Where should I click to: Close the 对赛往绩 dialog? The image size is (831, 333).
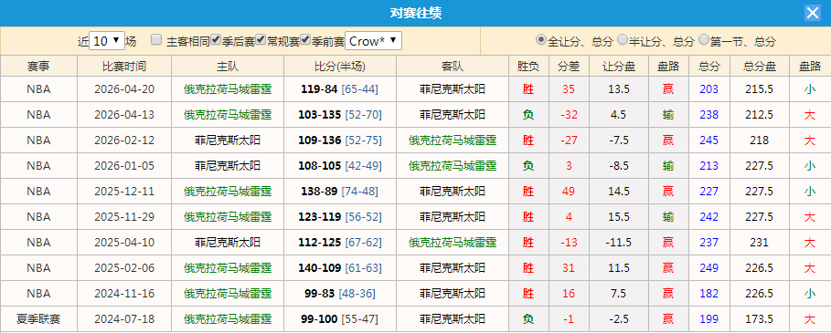pyautogui.click(x=813, y=13)
